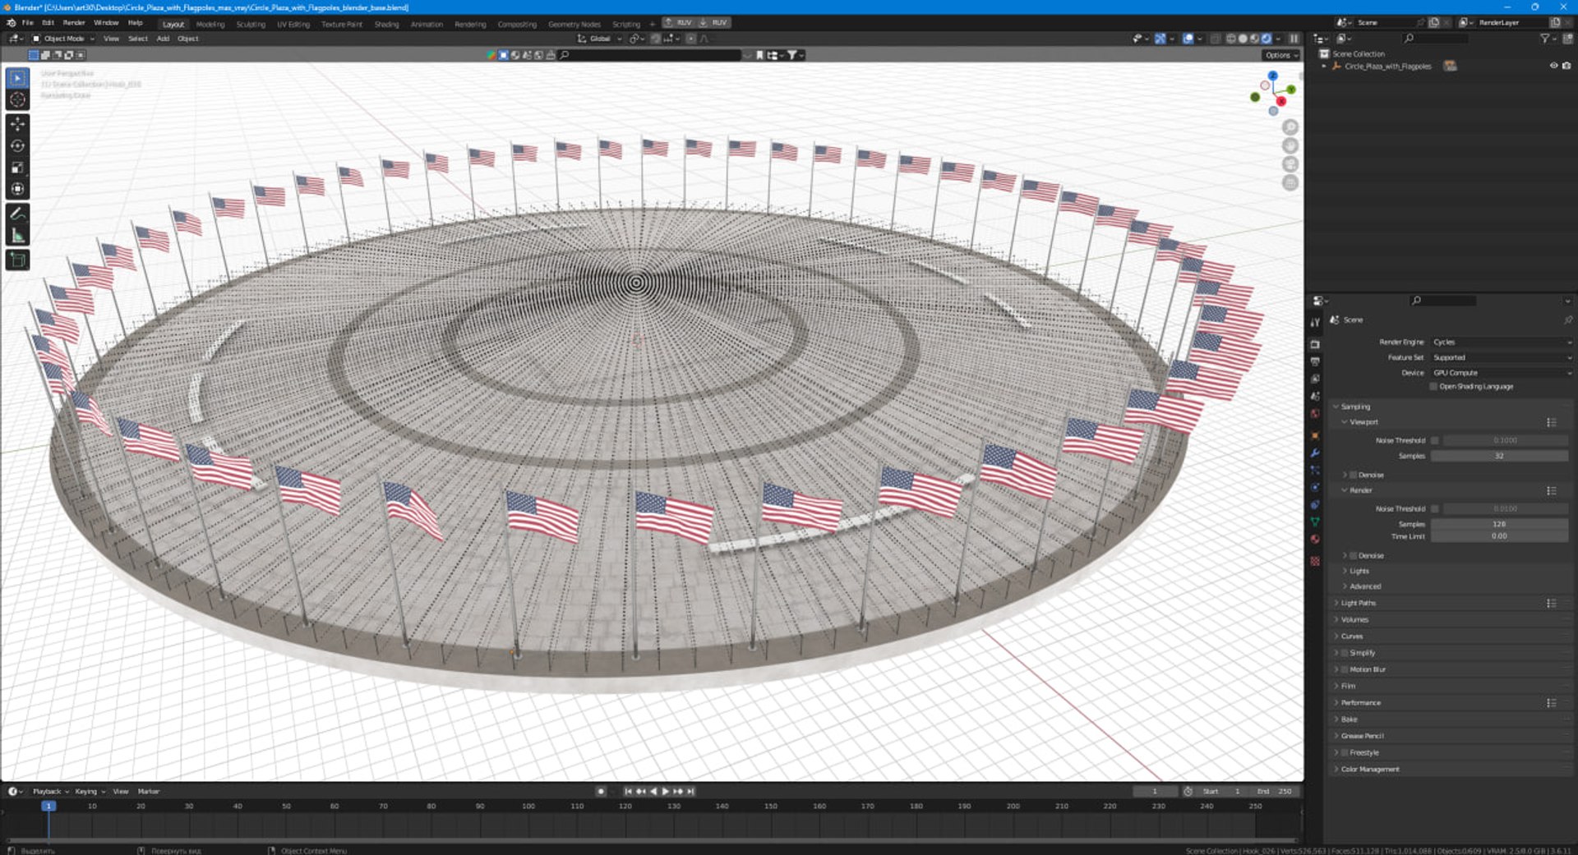The width and height of the screenshot is (1578, 855).
Task: Expand the Light Paths panel
Action: [x=1359, y=603]
